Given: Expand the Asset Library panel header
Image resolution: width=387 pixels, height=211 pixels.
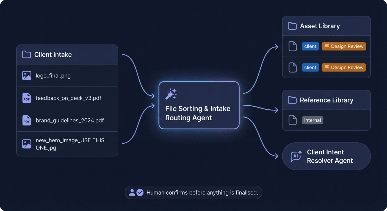Looking at the screenshot, I should [x=326, y=26].
